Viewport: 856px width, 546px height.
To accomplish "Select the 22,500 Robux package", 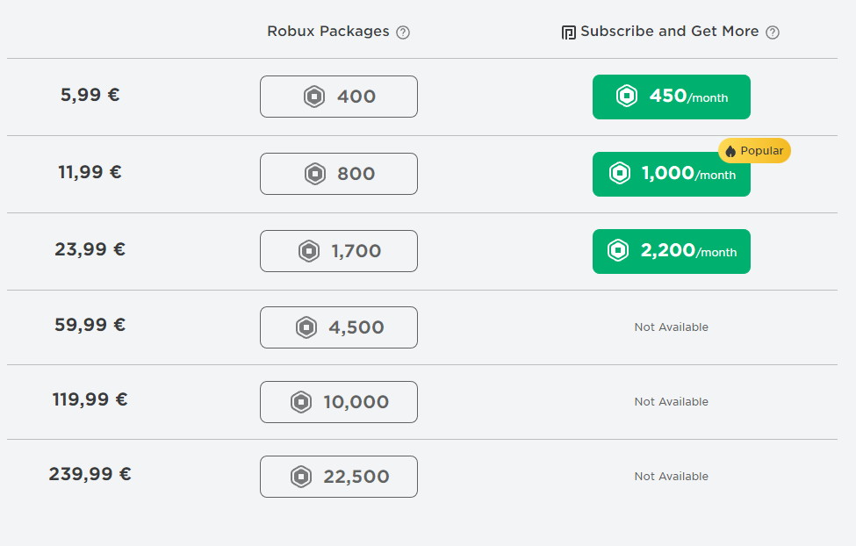I will [x=339, y=477].
